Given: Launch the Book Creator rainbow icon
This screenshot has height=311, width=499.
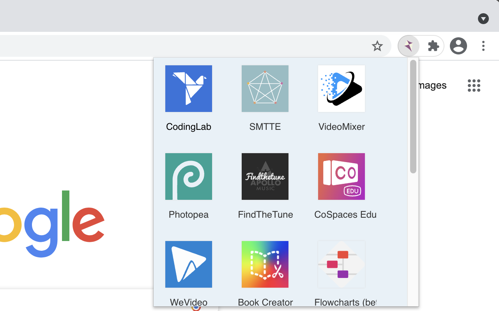Looking at the screenshot, I should [265, 264].
